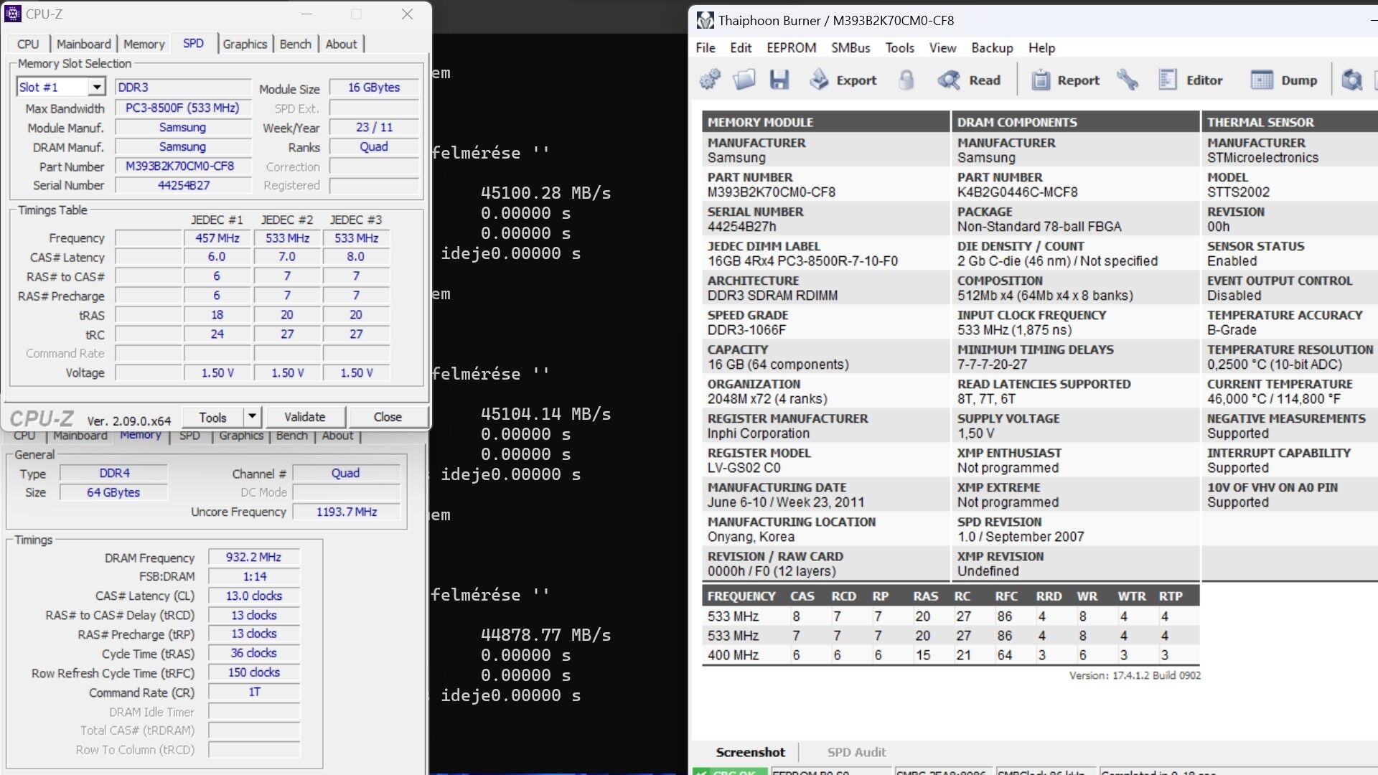Click the 45100.28 MB/s console result

click(x=545, y=193)
